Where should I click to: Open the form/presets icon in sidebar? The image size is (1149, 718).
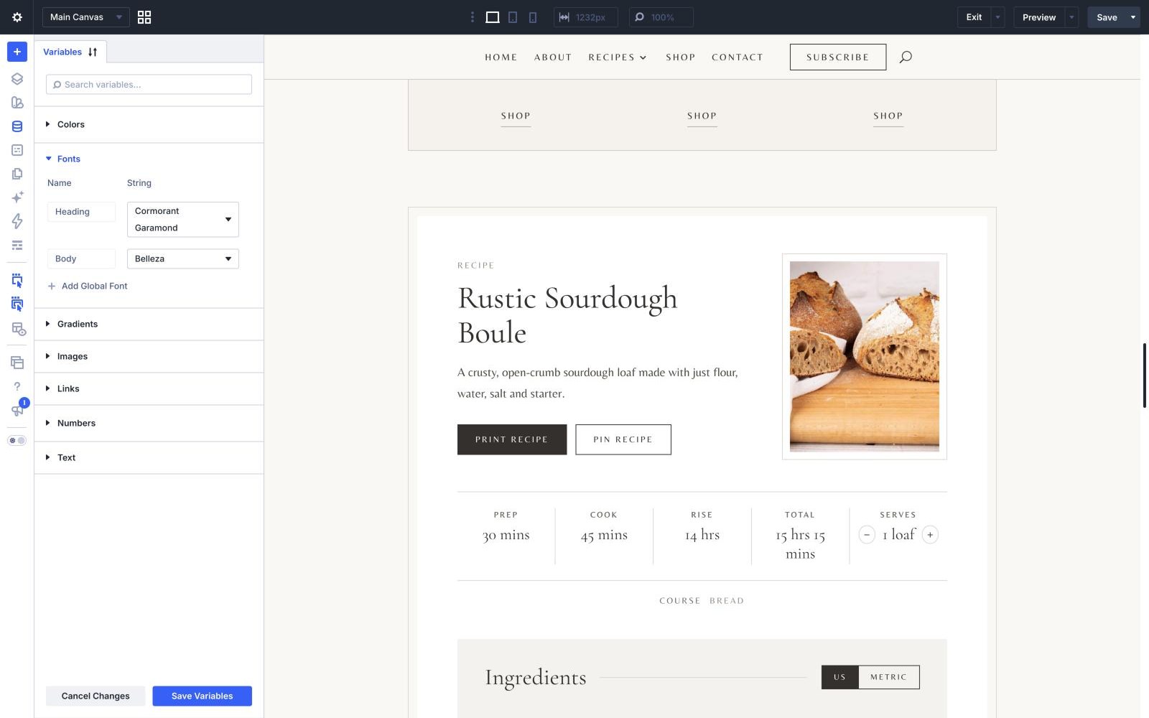point(17,150)
